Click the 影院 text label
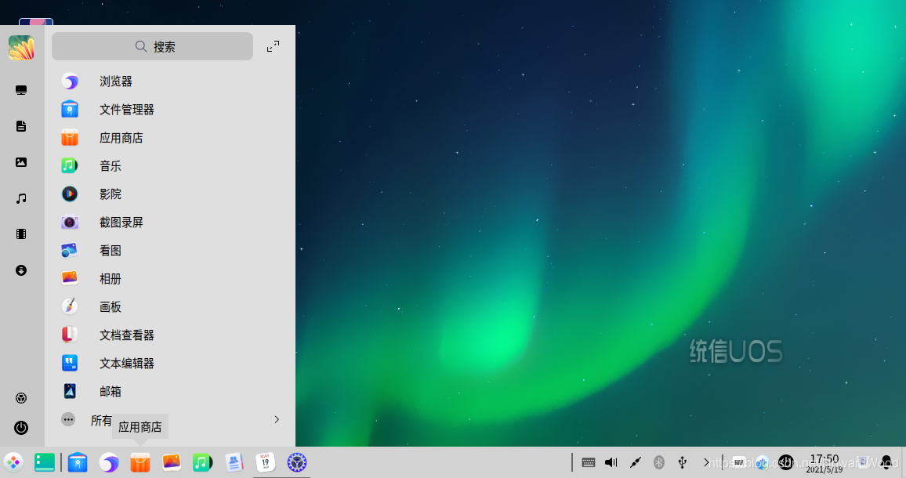 click(111, 194)
